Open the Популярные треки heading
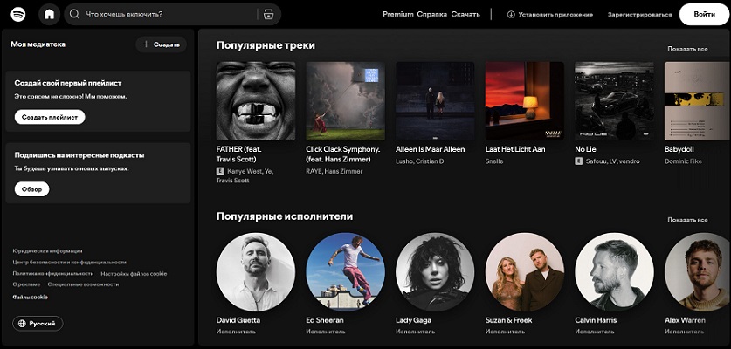Image resolution: width=731 pixels, height=349 pixels. coord(266,45)
